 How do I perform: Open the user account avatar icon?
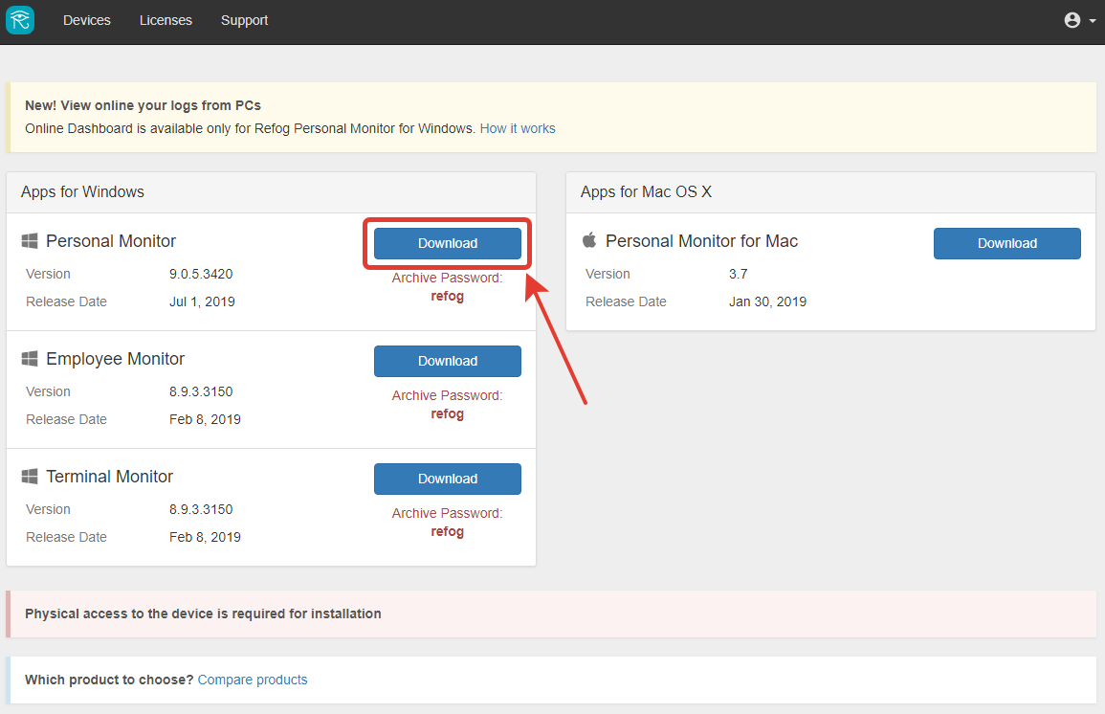[x=1072, y=20]
